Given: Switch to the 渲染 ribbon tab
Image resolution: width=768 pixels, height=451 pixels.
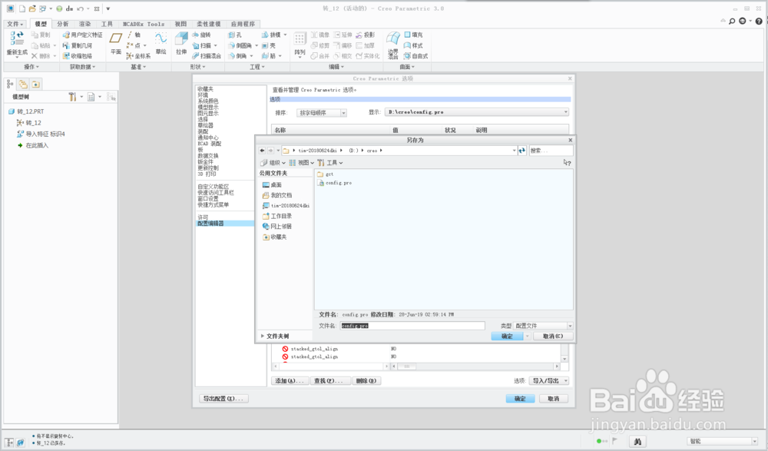Looking at the screenshot, I should [84, 24].
